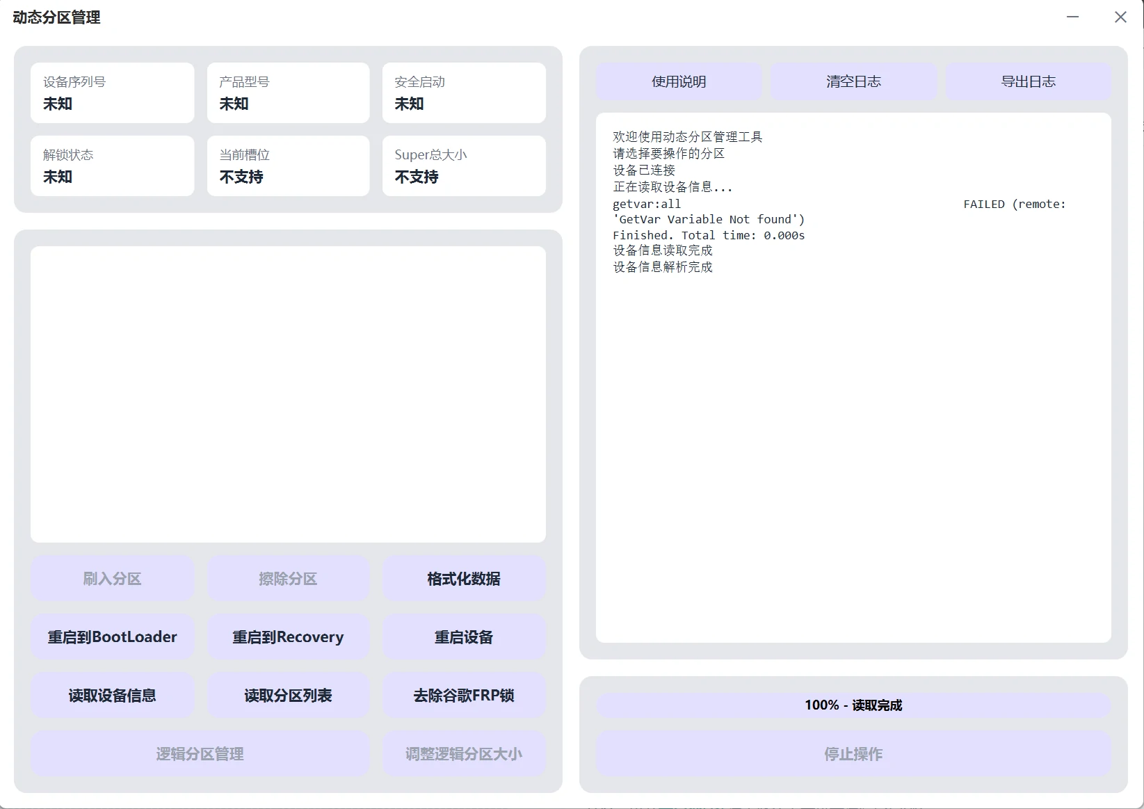The height and width of the screenshot is (809, 1144).
Task: Click log line 欢迎使用动态分区管理工具
Action: coord(688,137)
